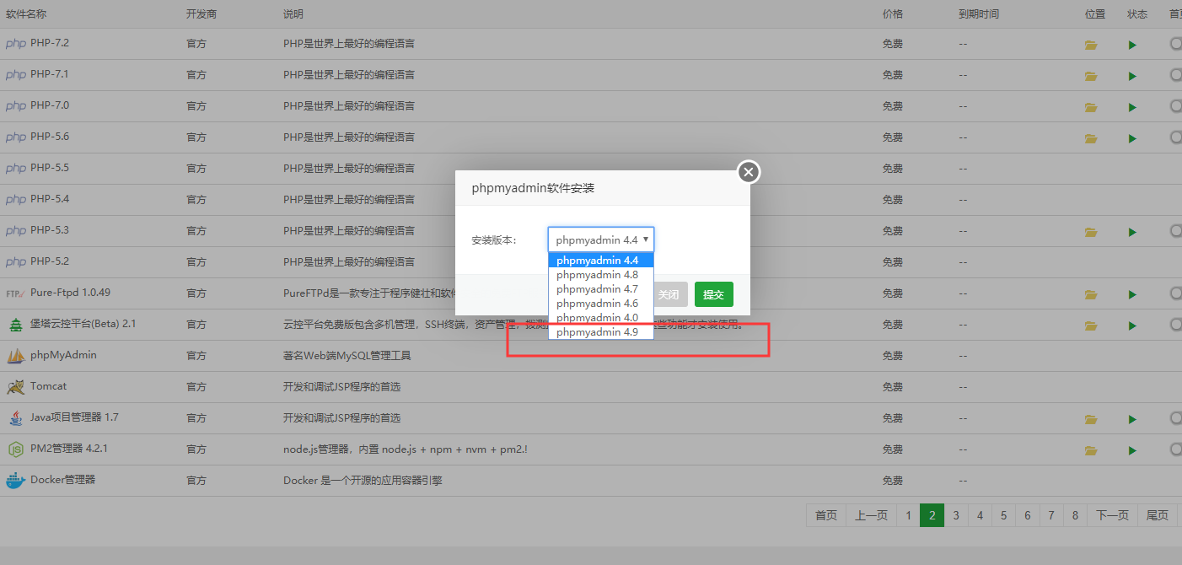Screen dimensions: 1182x565
Task: Click the phpMyAdmin sailboat icon
Action: (15, 356)
